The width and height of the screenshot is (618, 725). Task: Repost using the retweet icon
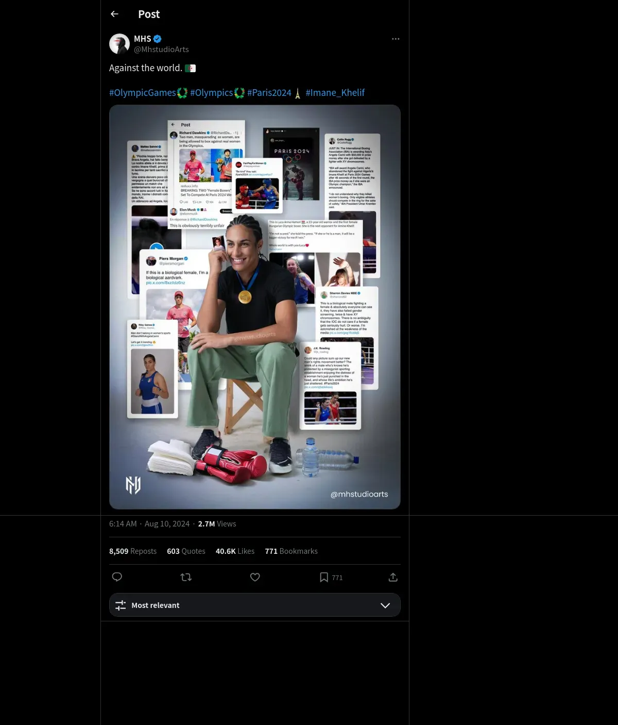(x=186, y=577)
